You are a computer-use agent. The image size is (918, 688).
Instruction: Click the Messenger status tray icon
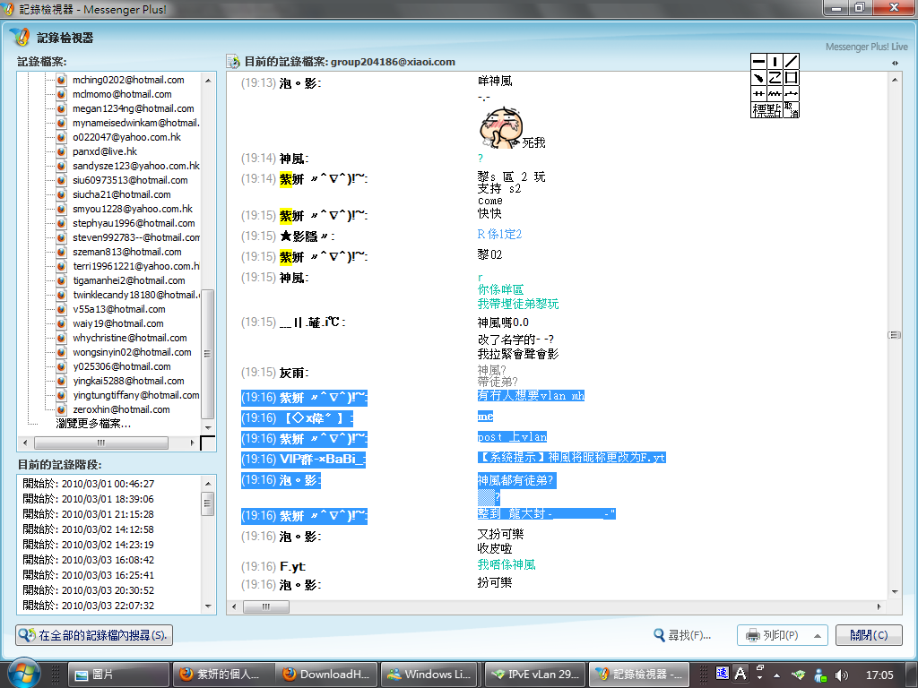(821, 675)
